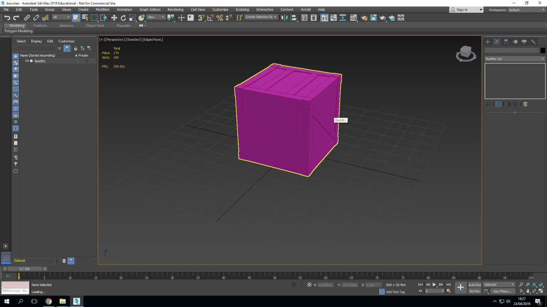Open the View reference coordinate dropdown

(156, 17)
